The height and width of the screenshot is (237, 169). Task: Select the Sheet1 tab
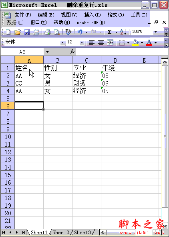tap(39, 232)
